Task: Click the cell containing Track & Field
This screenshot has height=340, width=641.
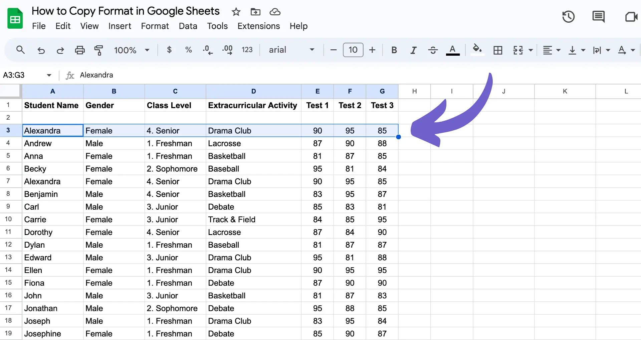Action: pos(254,219)
